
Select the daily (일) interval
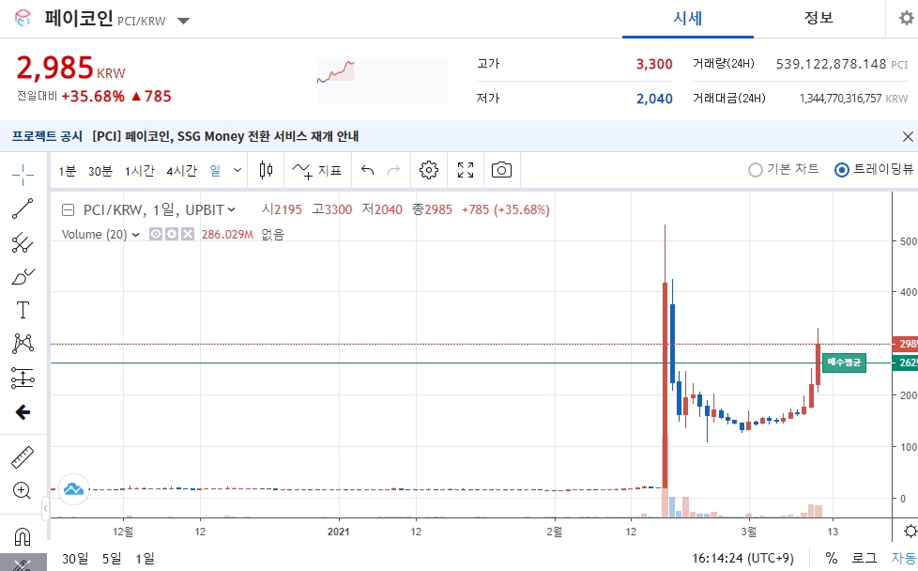pos(216,170)
